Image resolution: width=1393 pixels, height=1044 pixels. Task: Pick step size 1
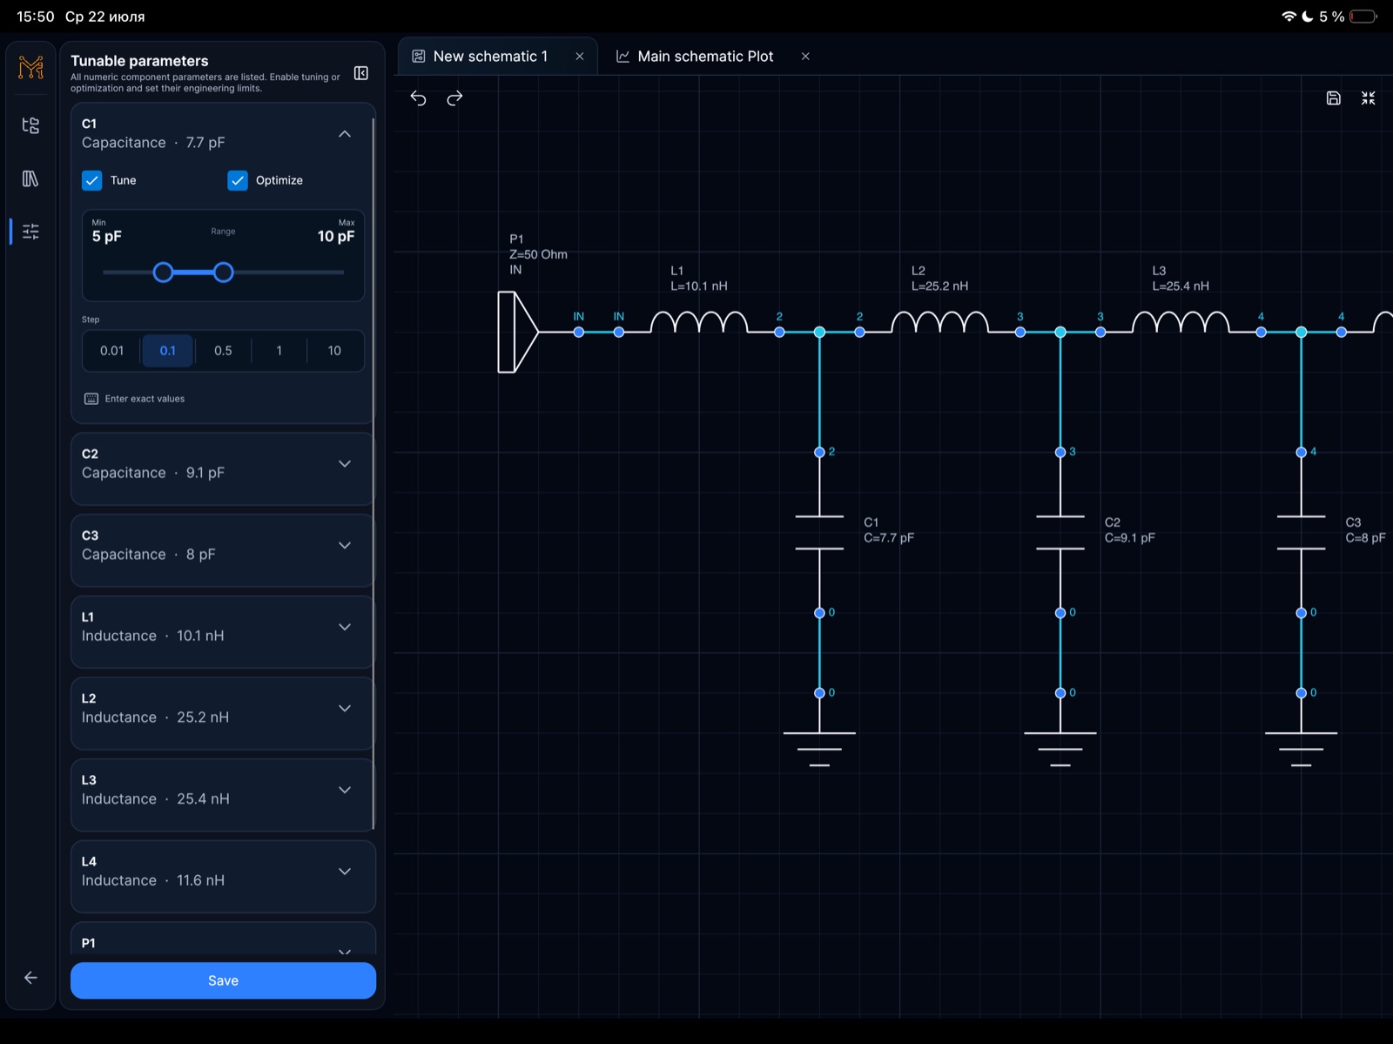(x=279, y=351)
